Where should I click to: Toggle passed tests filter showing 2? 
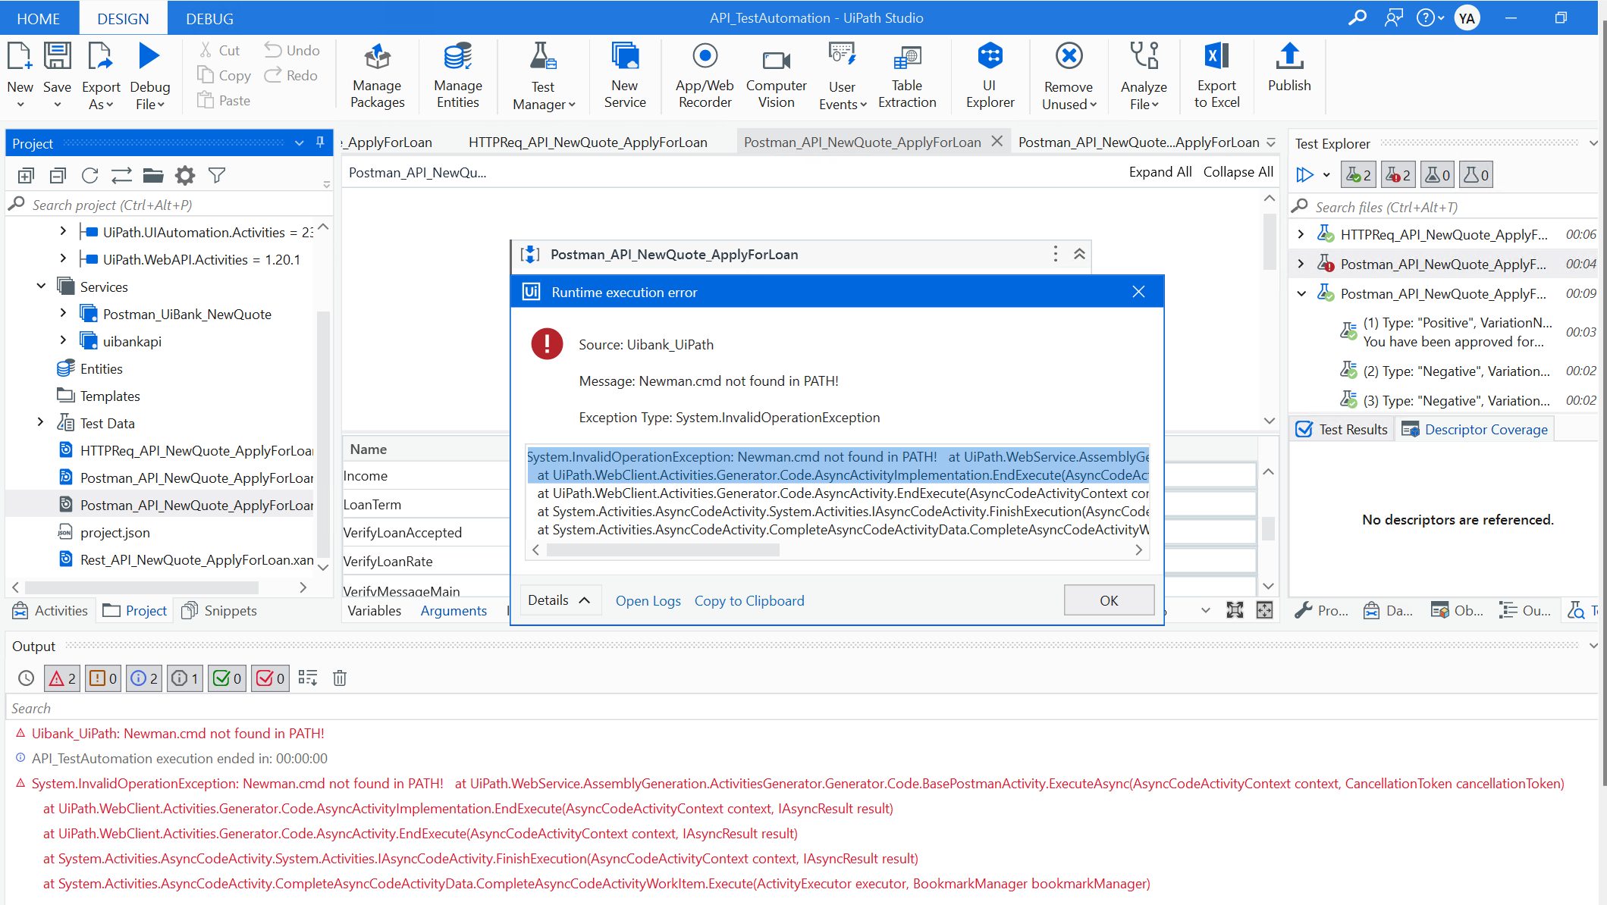pos(1358,175)
